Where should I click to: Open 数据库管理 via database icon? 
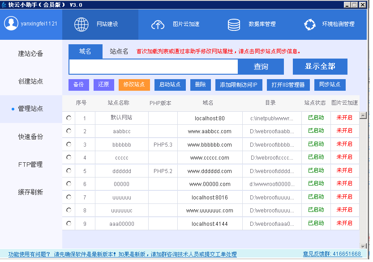[x=234, y=25]
